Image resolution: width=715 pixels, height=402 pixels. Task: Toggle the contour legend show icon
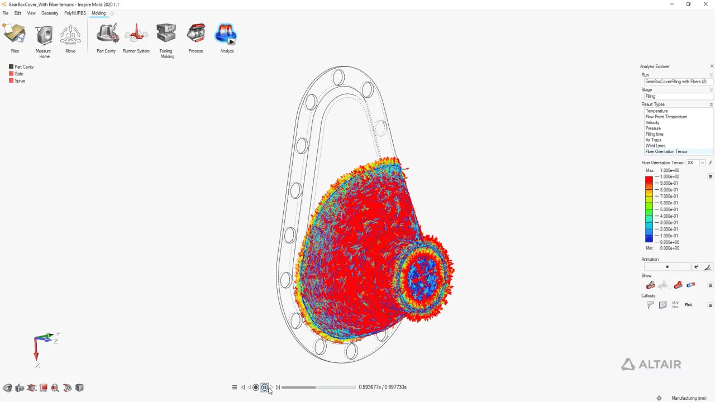click(x=691, y=285)
